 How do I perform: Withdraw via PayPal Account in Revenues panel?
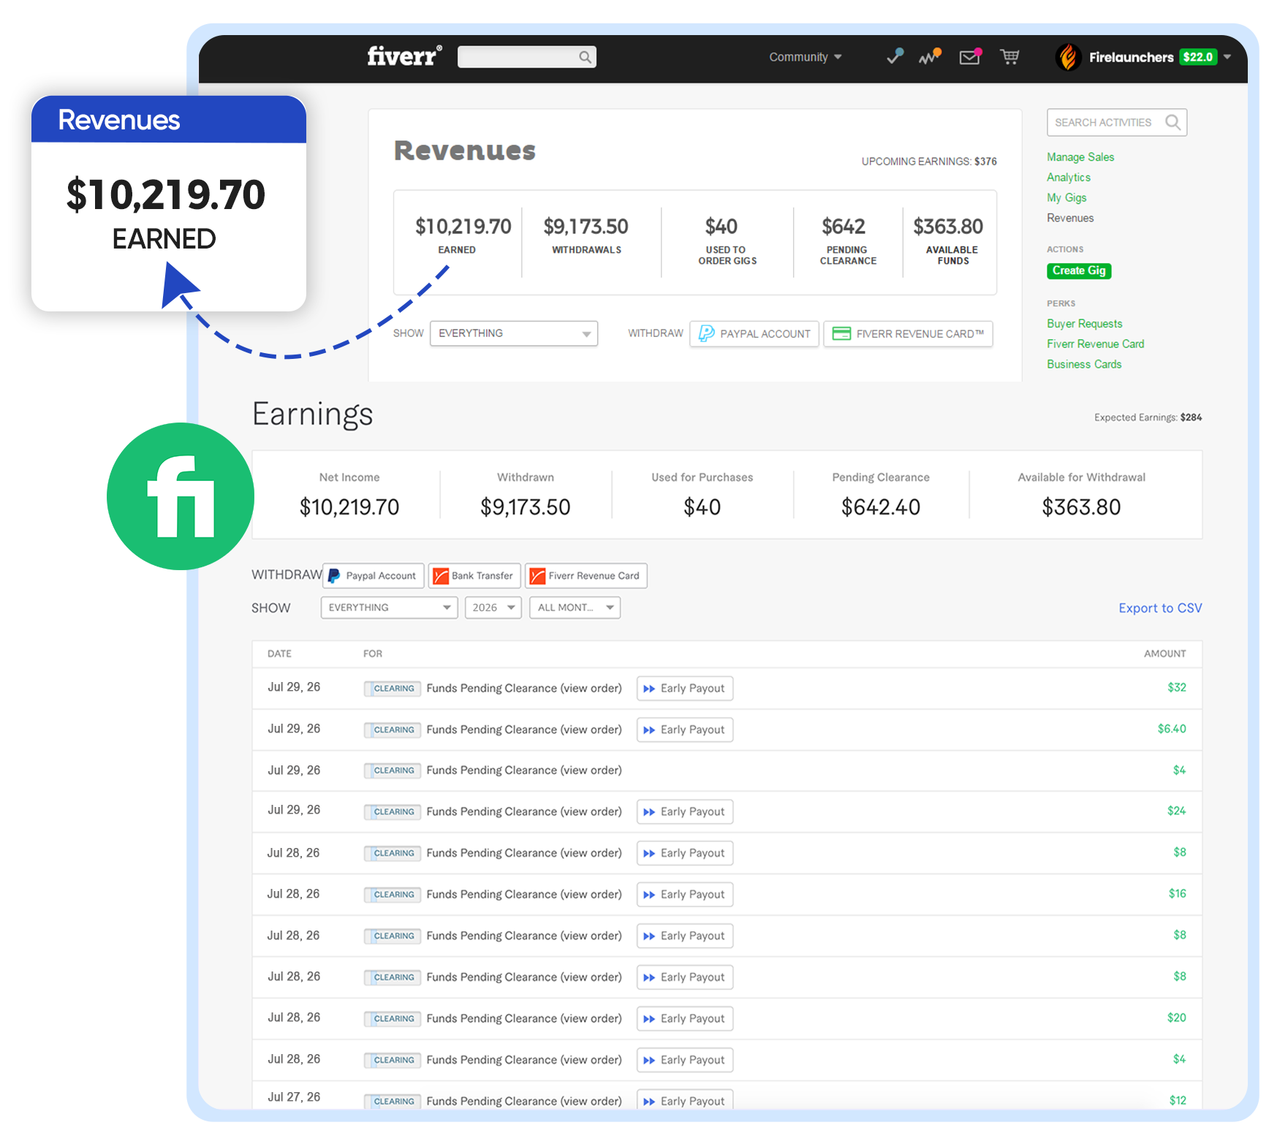[x=754, y=334]
